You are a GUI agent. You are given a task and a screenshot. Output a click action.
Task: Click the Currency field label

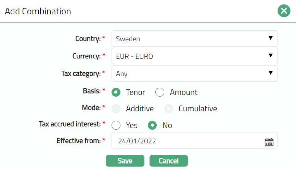coord(87,56)
